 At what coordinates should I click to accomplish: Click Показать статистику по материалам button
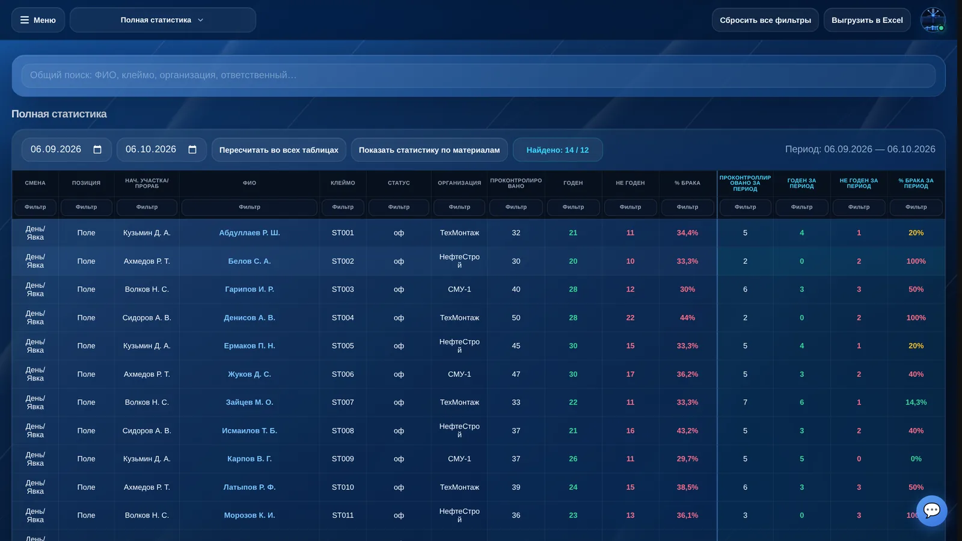click(x=429, y=150)
